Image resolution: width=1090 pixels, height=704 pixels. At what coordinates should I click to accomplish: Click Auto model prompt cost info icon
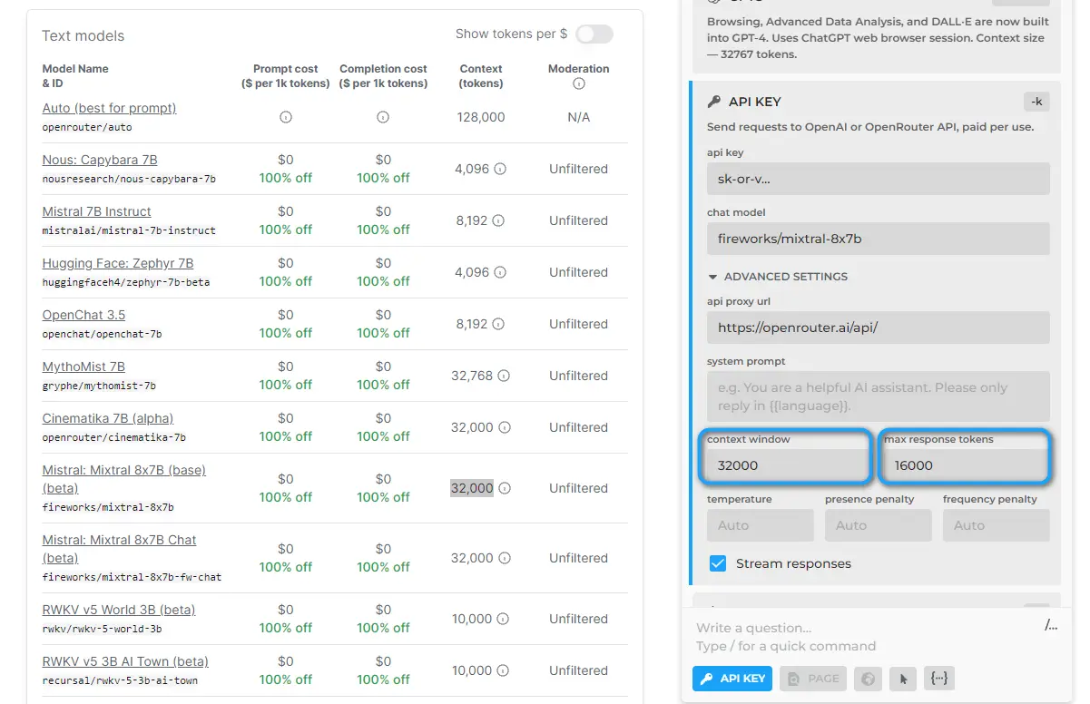286,117
